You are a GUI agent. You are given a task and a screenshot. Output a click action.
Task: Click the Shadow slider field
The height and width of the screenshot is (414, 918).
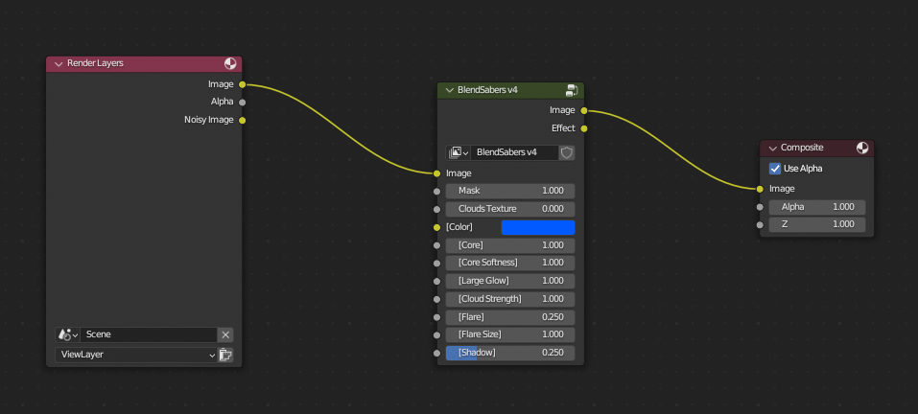click(x=510, y=353)
